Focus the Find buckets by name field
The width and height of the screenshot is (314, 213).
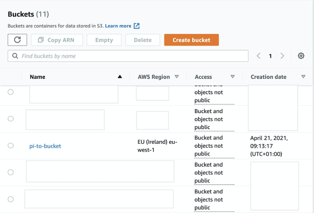[132, 56]
